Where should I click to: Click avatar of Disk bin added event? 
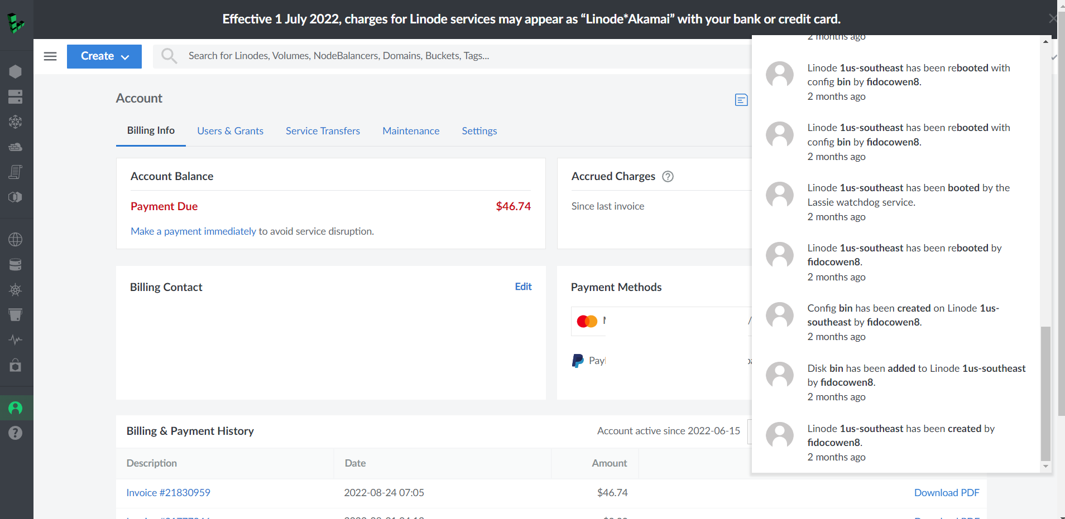(780, 376)
